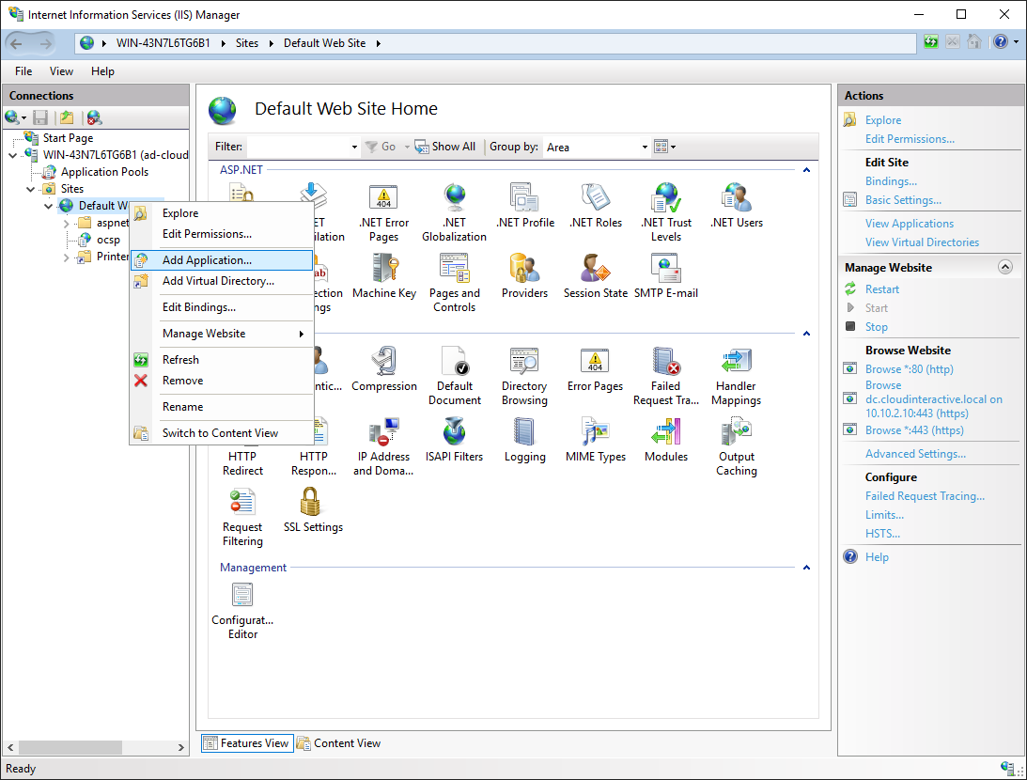
Task: Open MIME Types feature
Action: [x=596, y=440]
